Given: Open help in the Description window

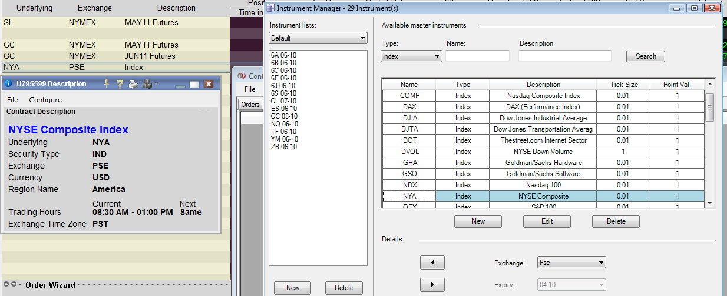Looking at the screenshot, I should pyautogui.click(x=120, y=84).
